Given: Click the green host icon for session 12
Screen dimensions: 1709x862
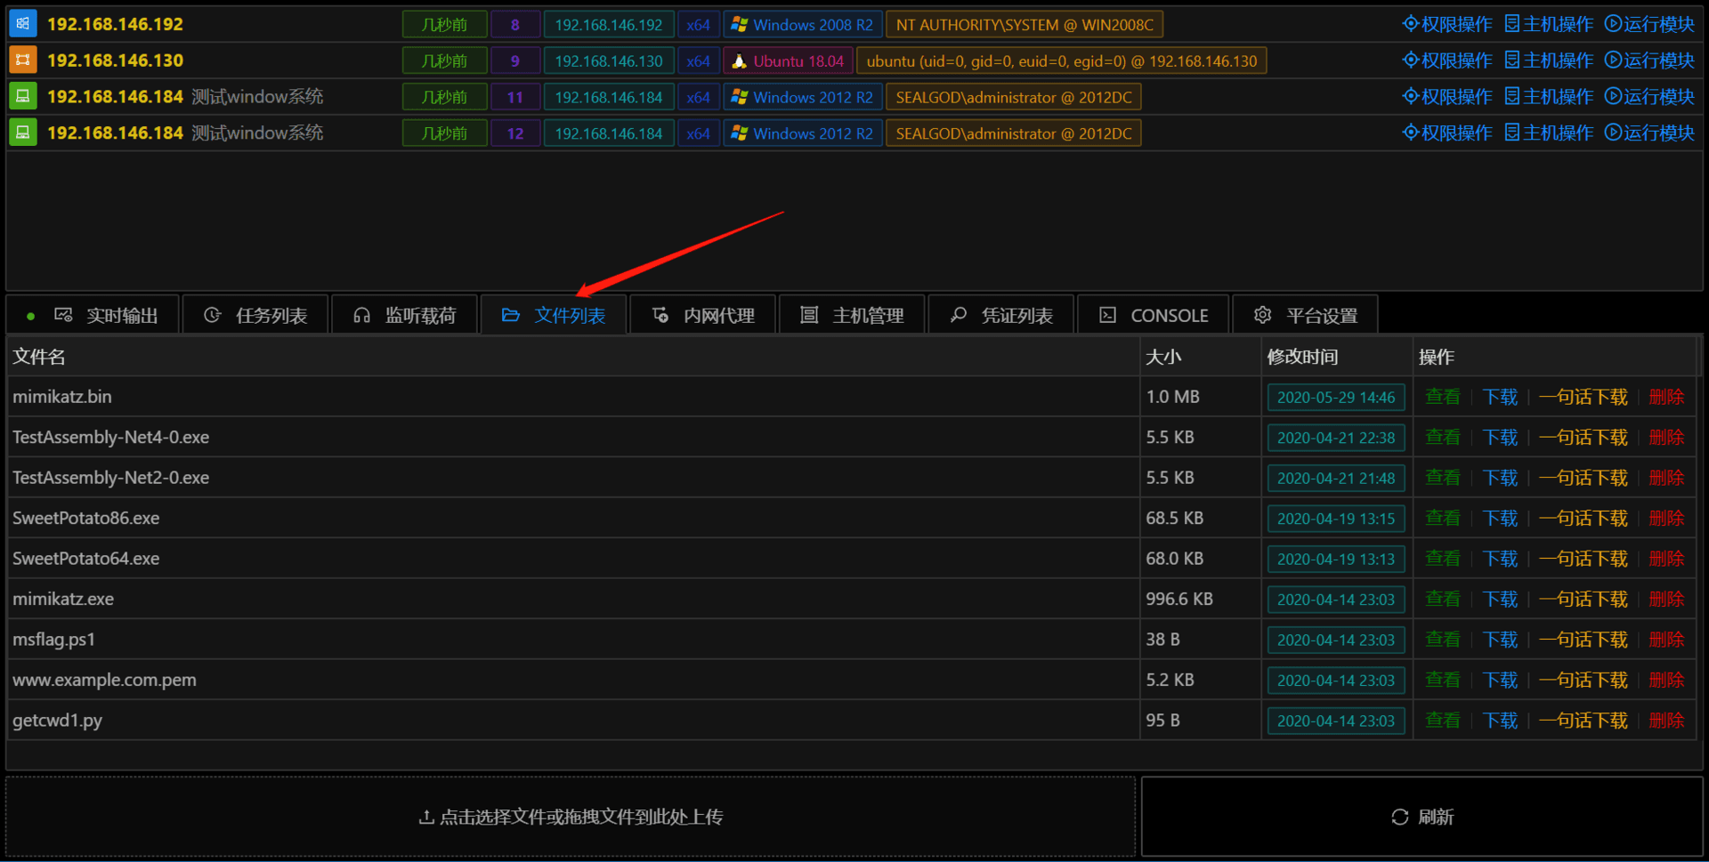Looking at the screenshot, I should click(22, 133).
